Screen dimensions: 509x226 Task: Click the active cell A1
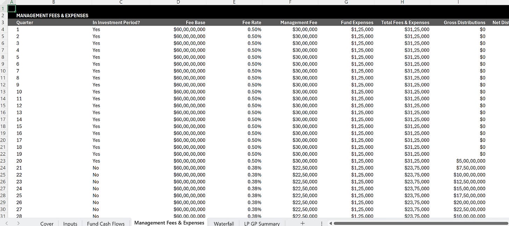pos(12,8)
